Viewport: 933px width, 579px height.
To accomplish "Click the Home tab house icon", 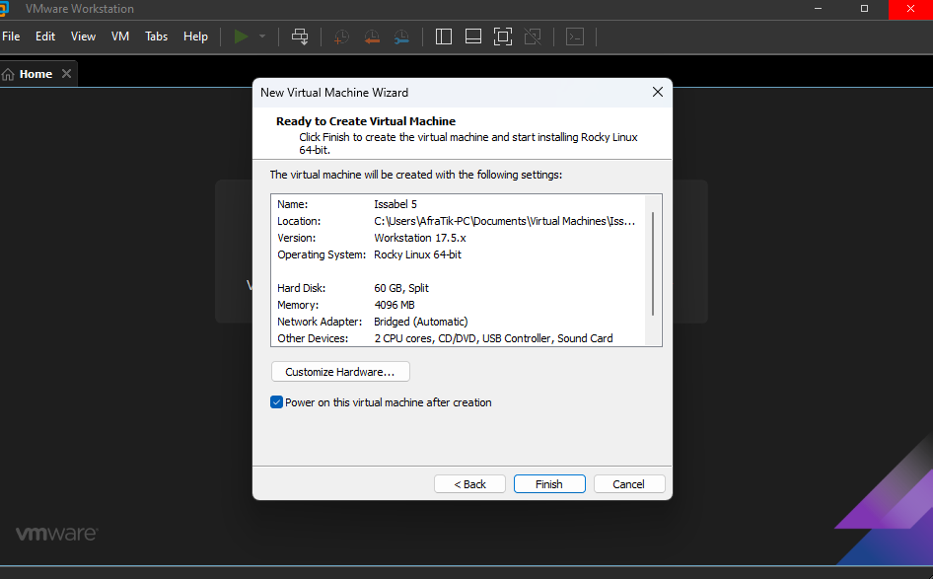I will click(x=8, y=74).
